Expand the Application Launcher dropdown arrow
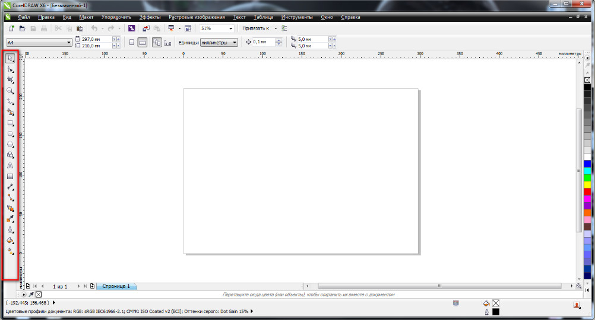Screen dimensions: 595x320 pyautogui.click(x=179, y=28)
